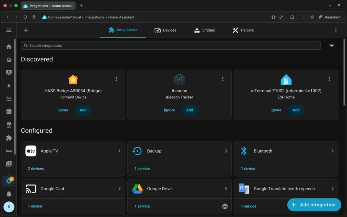347x217 pixels.
Task: Open the Media play icon in sidebar
Action: pos(9,164)
